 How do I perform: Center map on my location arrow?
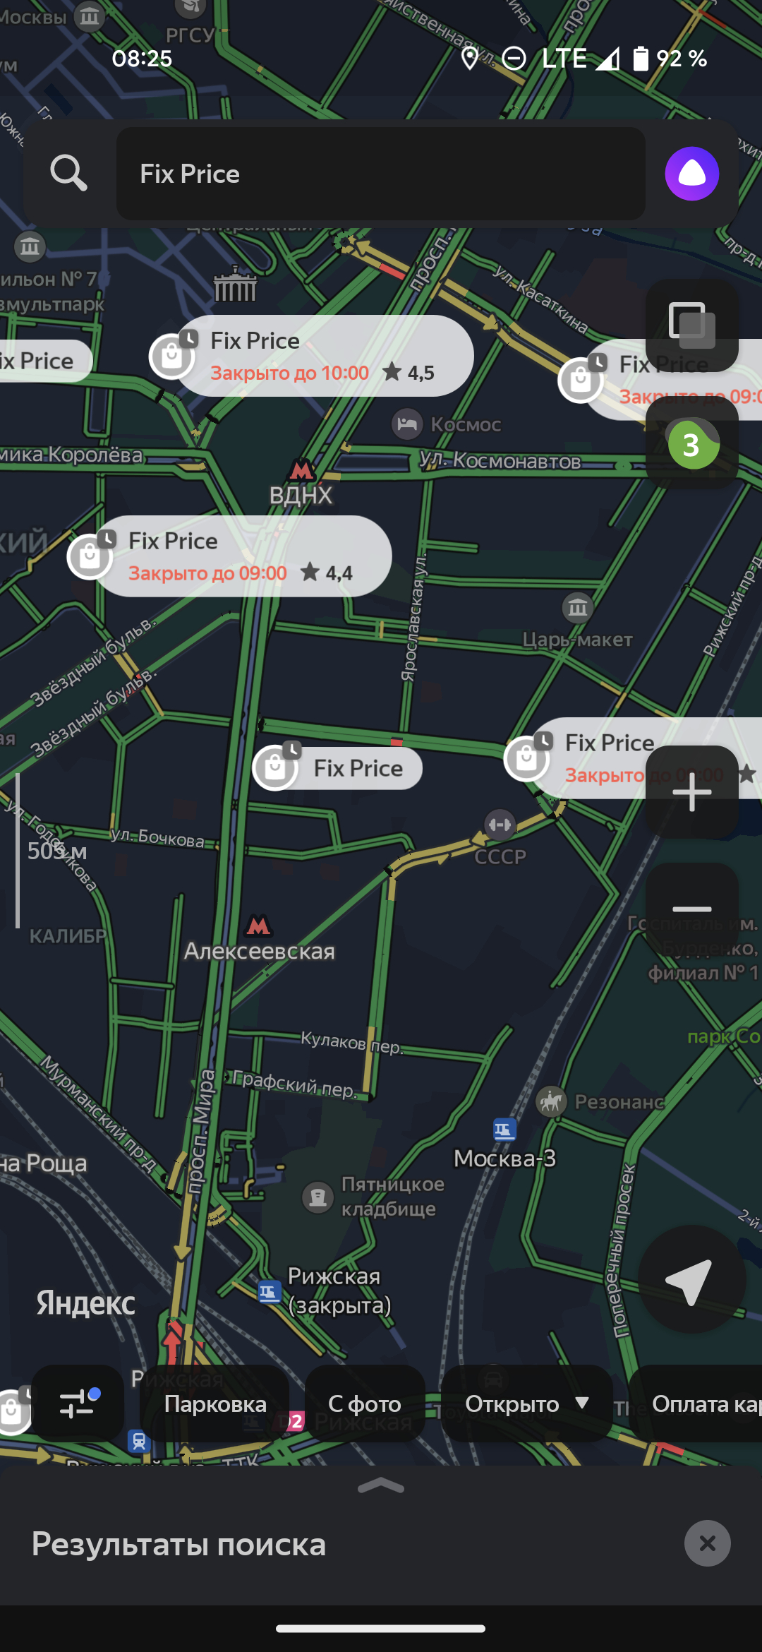691,1279
